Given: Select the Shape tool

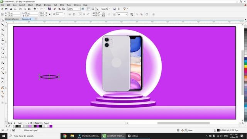Looking at the screenshot, I should coord(2,24).
